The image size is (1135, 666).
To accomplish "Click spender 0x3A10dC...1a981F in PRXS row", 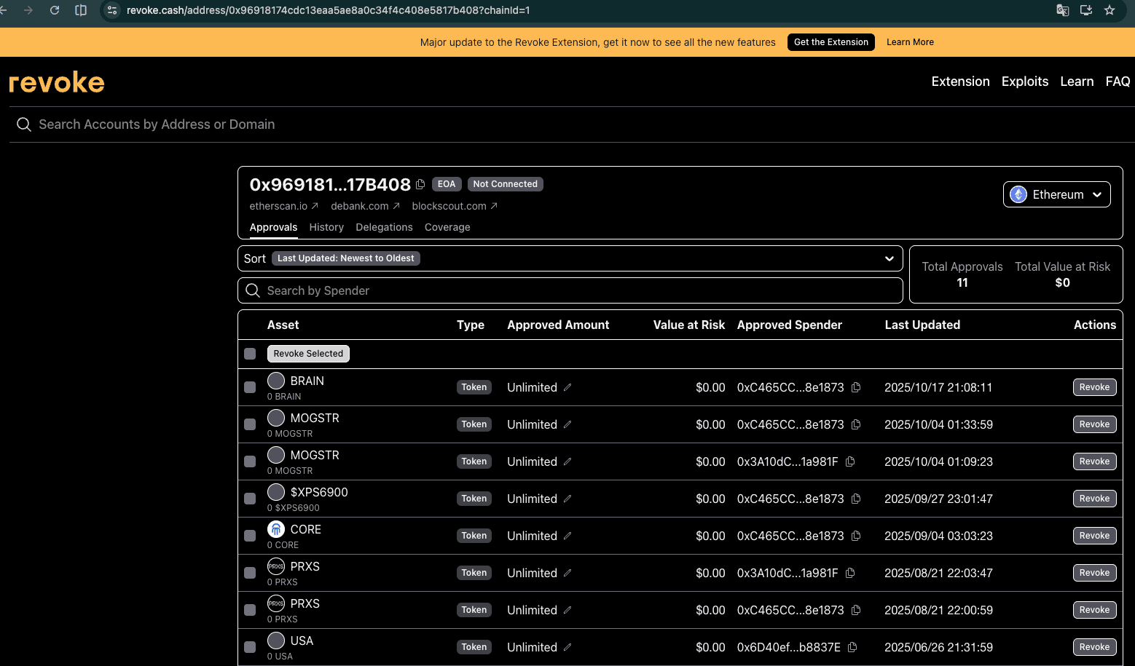I will 788,573.
